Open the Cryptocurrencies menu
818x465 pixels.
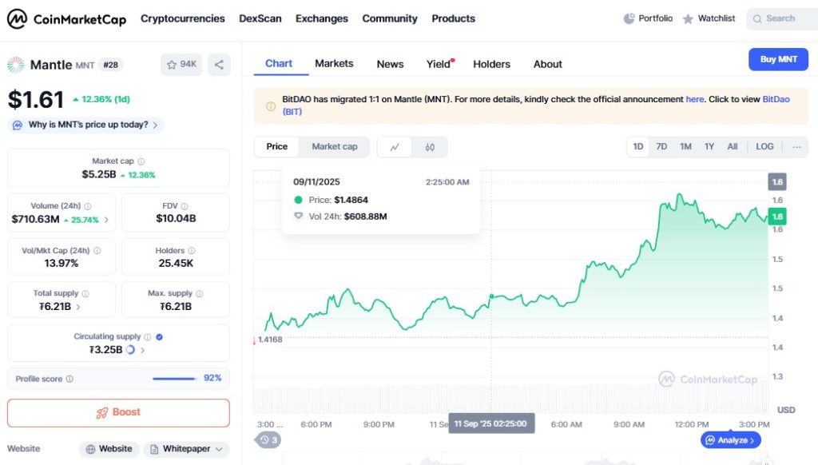183,19
